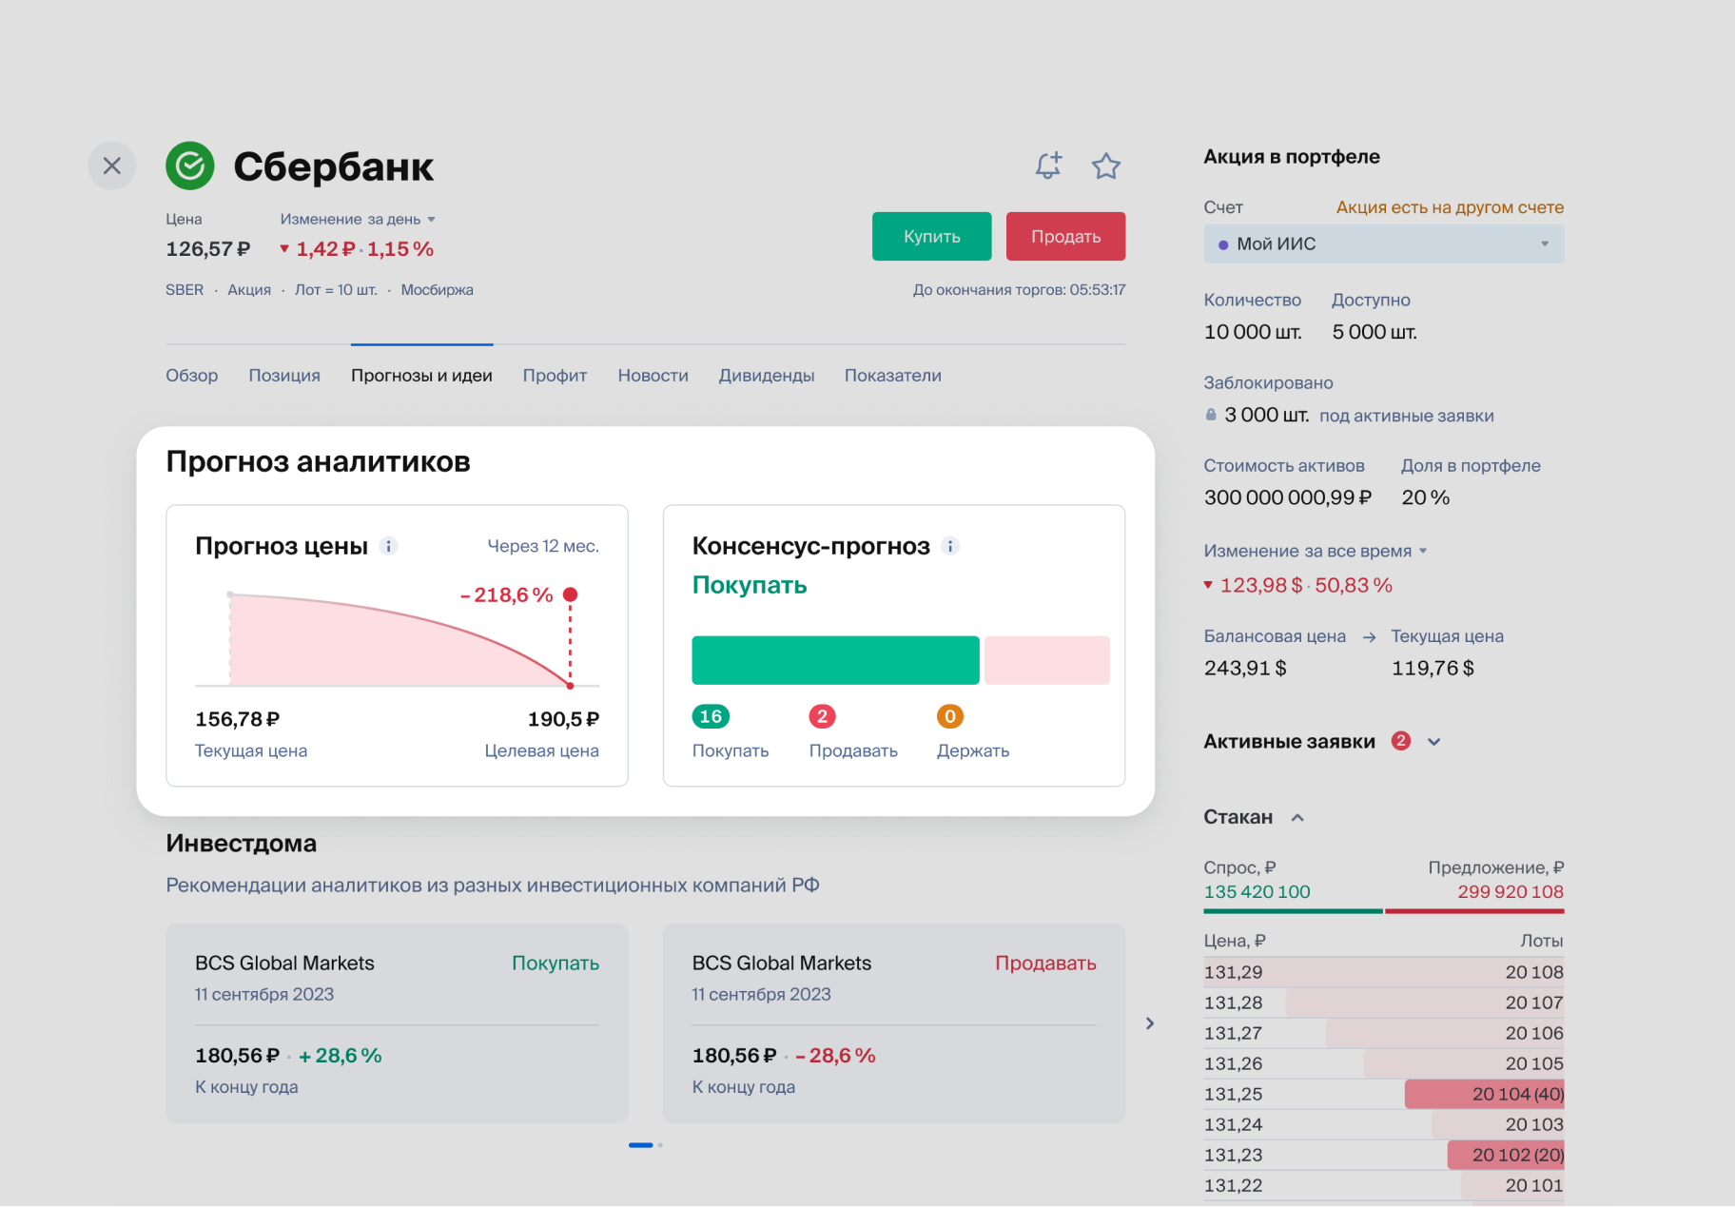This screenshot has height=1207, width=1735.
Task: Click the first carousel page indicator
Action: pos(641,1145)
